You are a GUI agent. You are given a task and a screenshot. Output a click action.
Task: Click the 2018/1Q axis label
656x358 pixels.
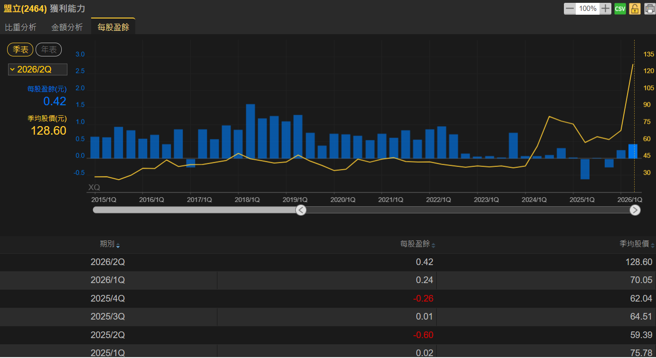pos(247,200)
